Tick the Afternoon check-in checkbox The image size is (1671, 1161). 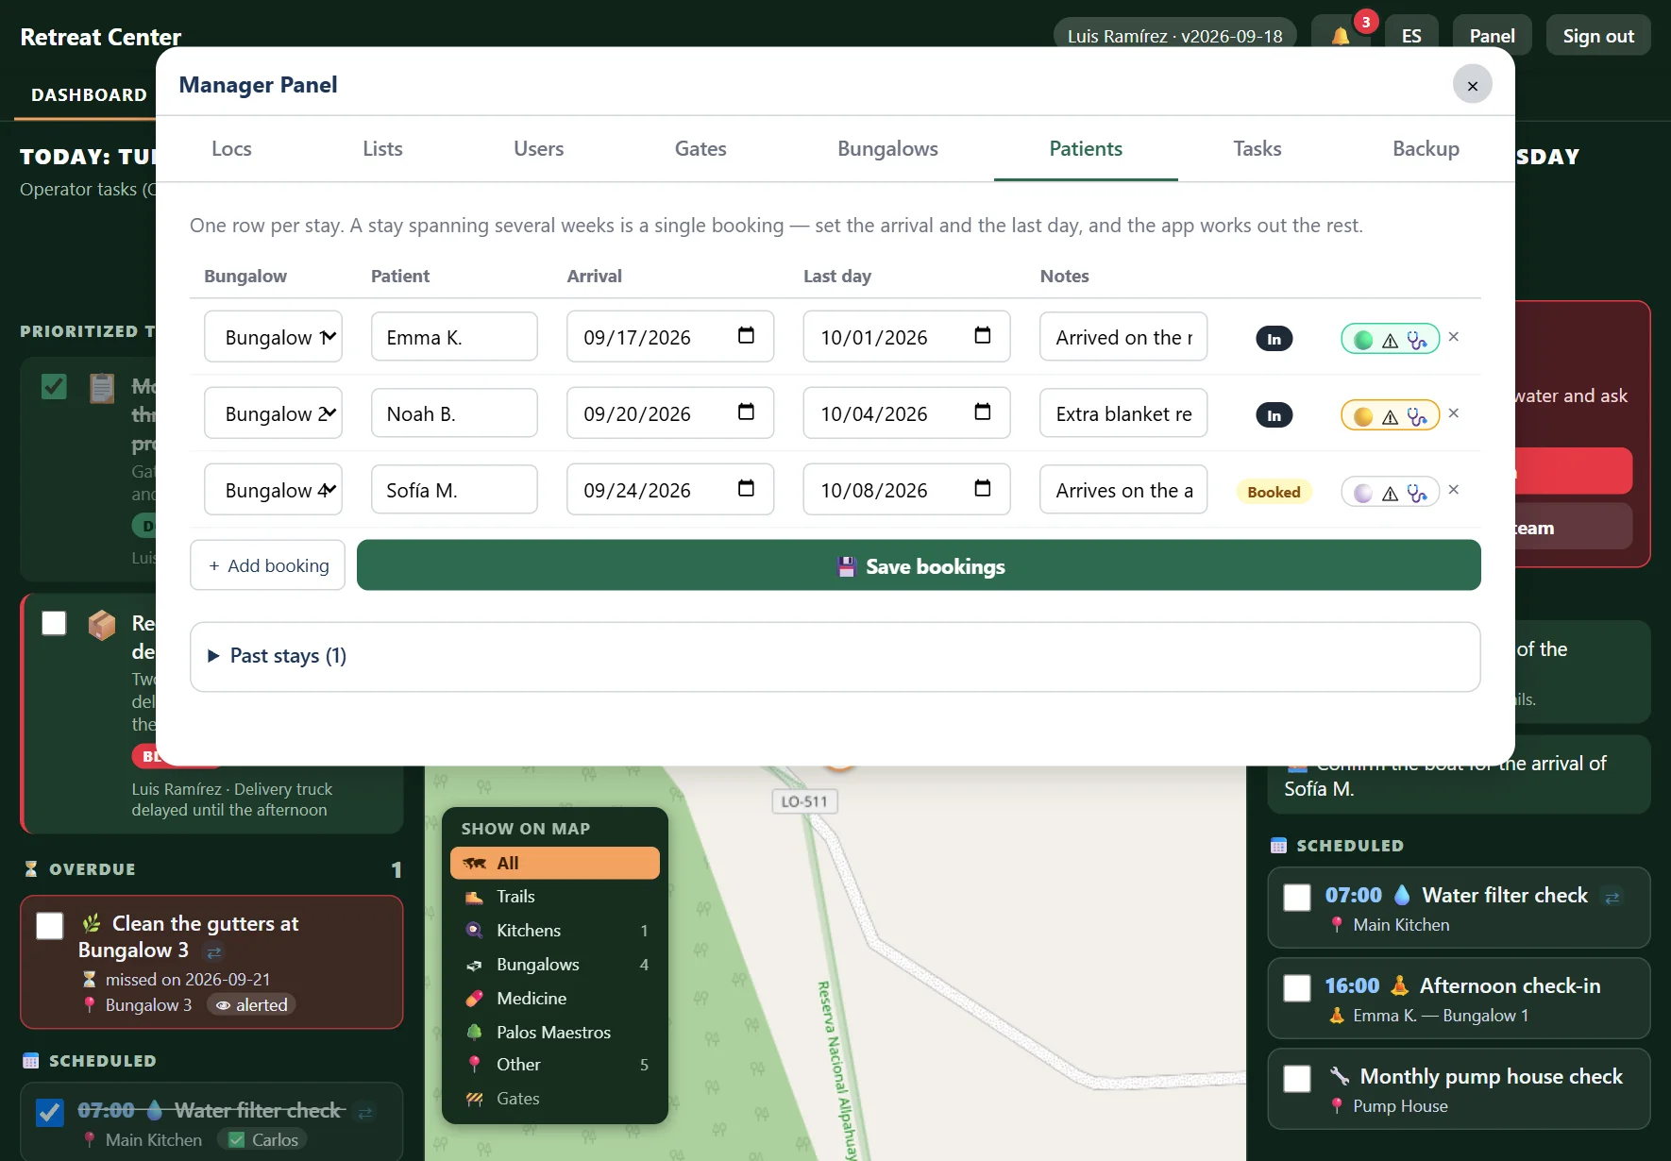1297,988
